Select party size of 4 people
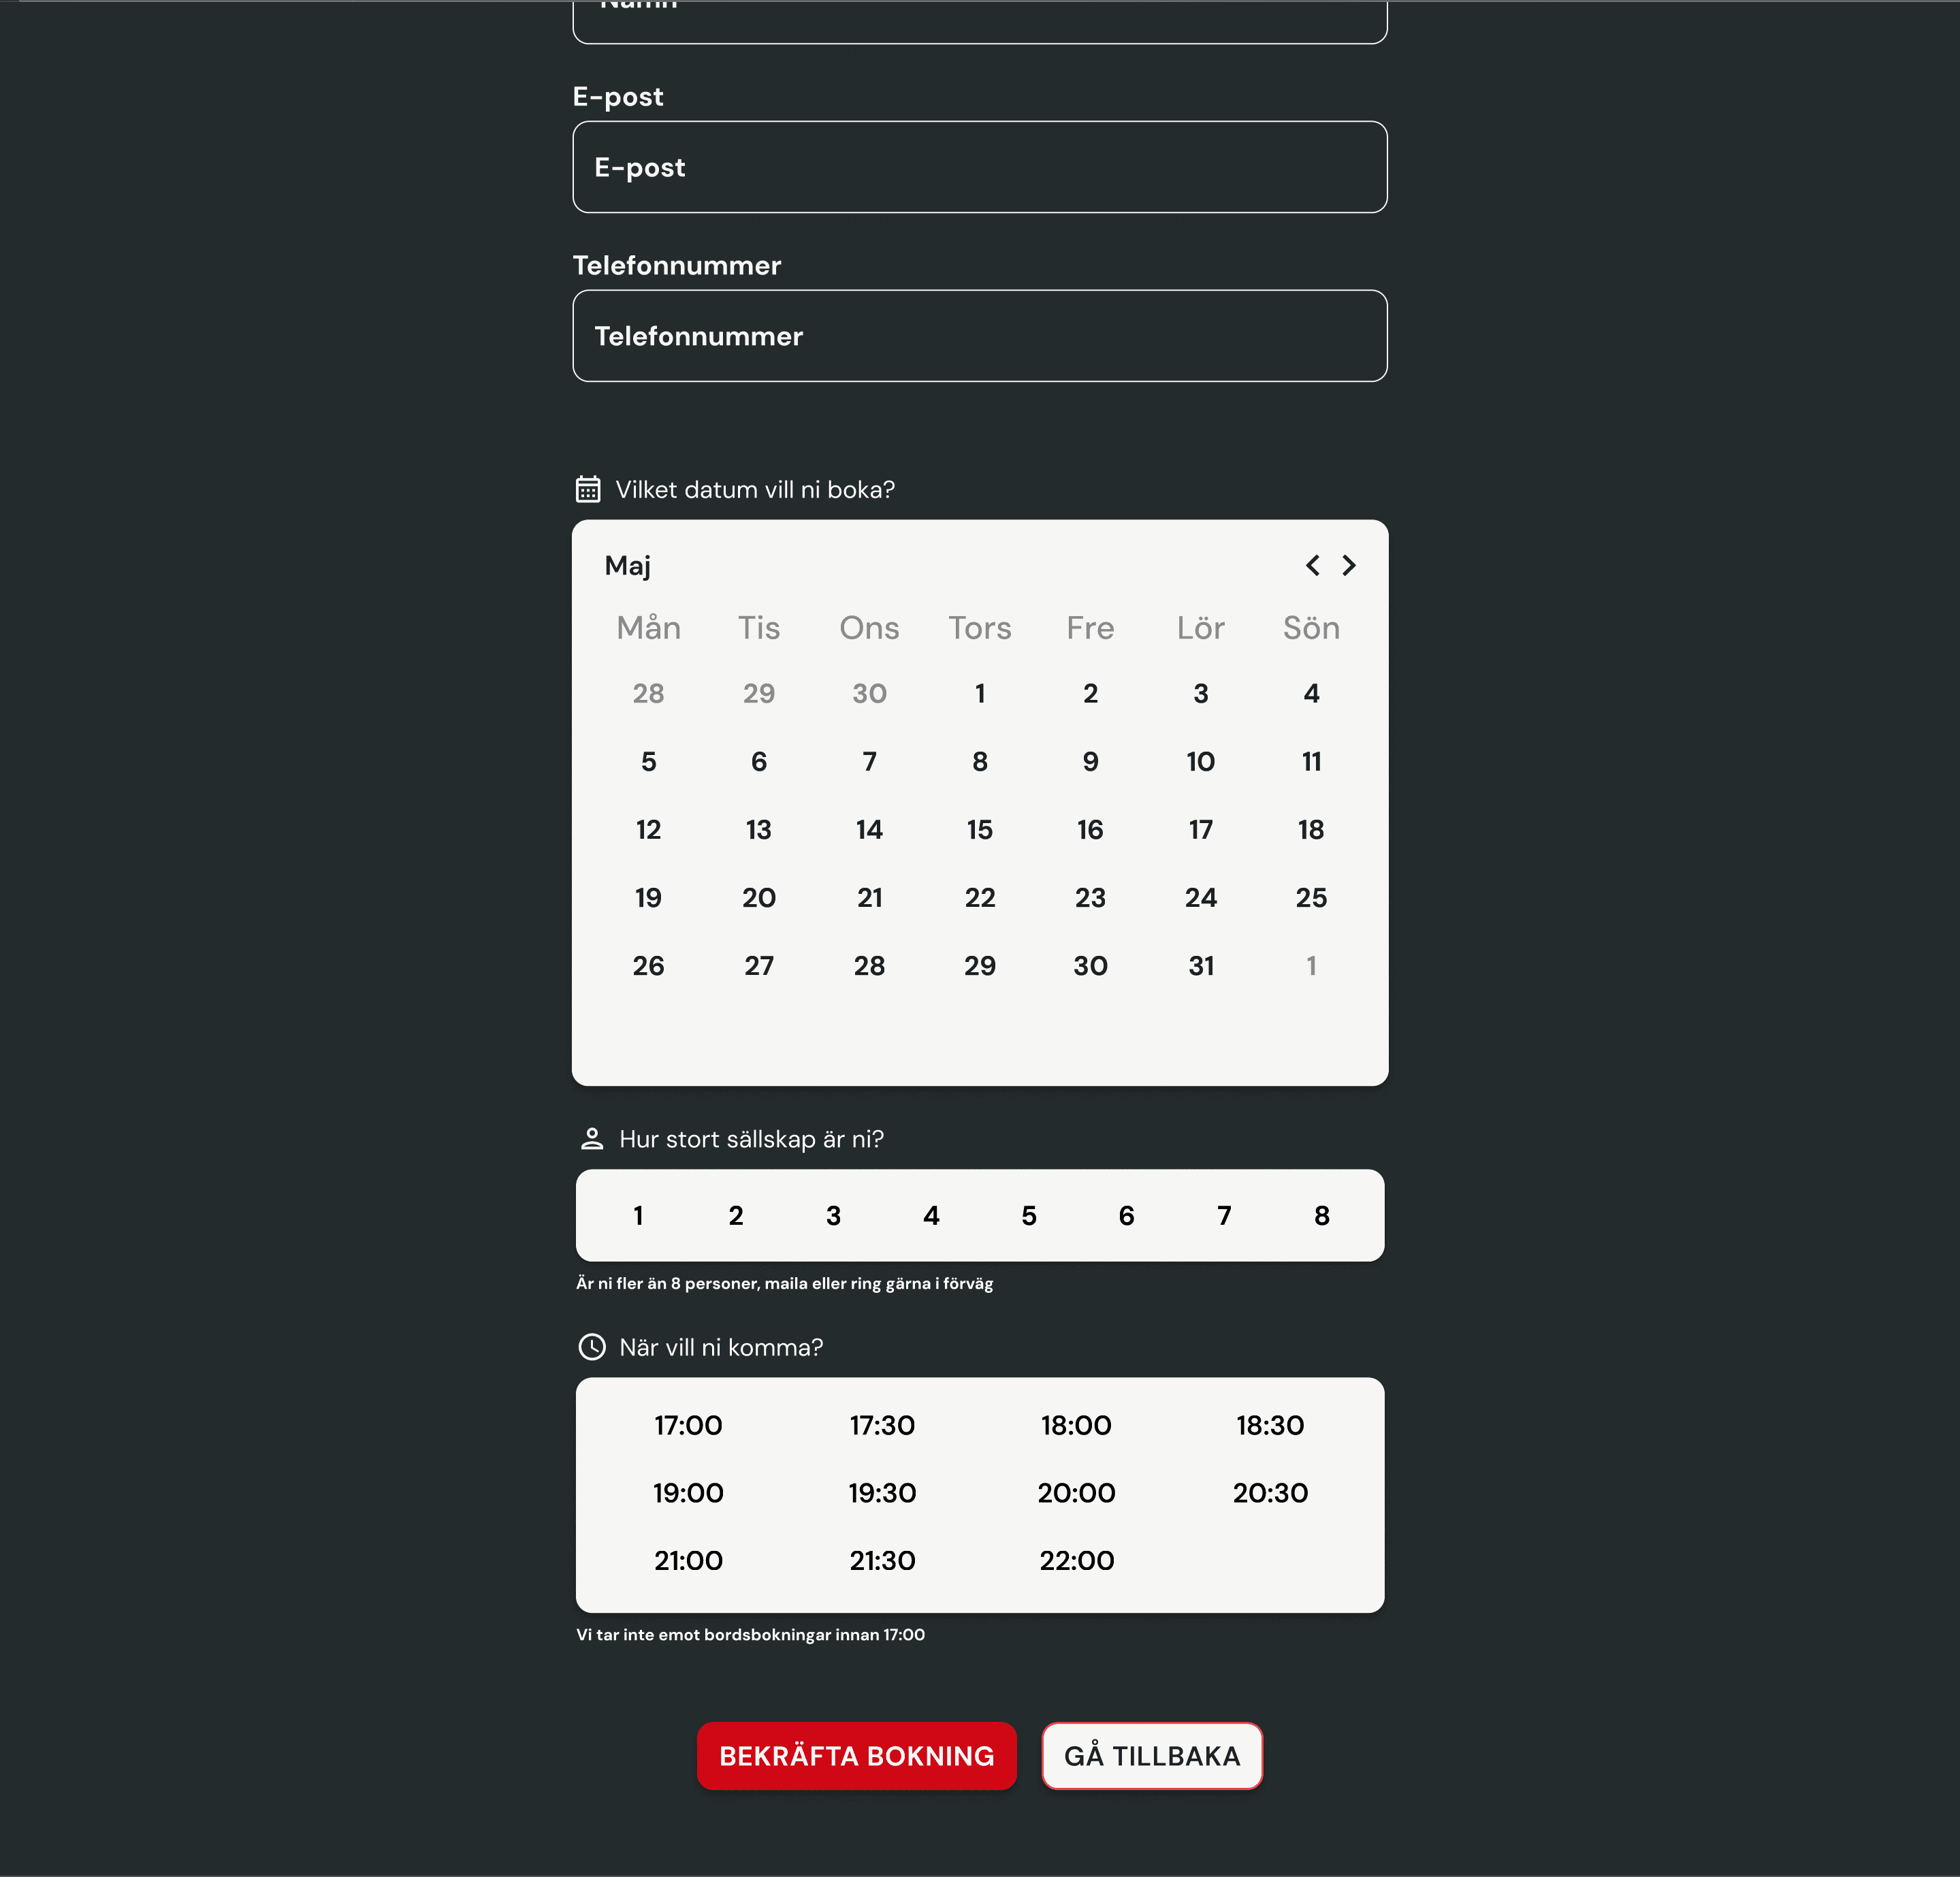Screen dimensions: 1960x1877 (931, 1216)
